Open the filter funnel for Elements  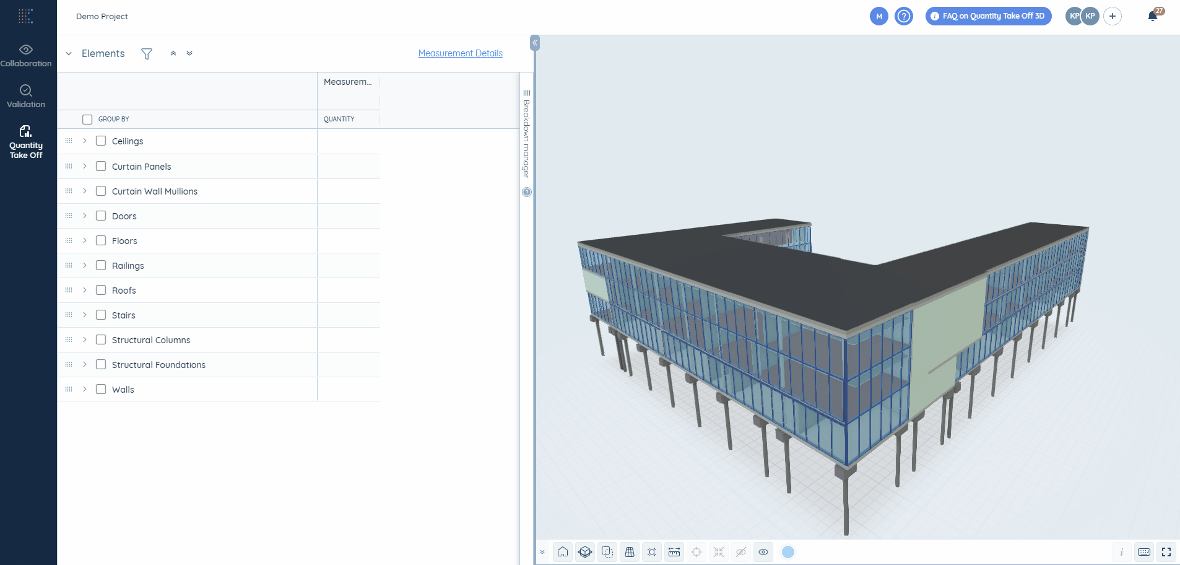[x=147, y=54]
